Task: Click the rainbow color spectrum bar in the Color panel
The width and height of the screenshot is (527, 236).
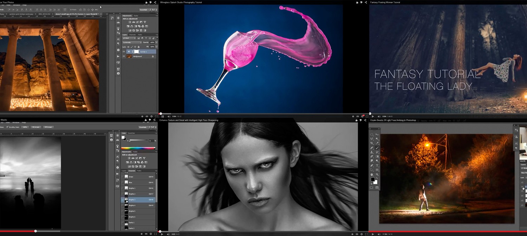Action: pos(138,148)
